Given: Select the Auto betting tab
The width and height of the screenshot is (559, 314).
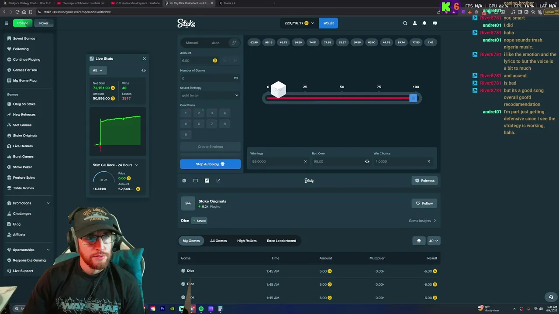Looking at the screenshot, I should pos(216,43).
